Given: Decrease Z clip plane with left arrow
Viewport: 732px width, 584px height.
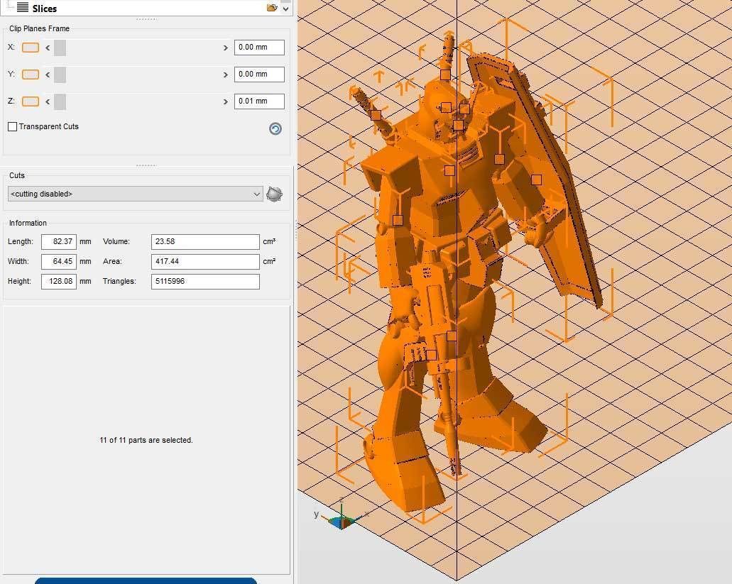Looking at the screenshot, I should pos(48,101).
